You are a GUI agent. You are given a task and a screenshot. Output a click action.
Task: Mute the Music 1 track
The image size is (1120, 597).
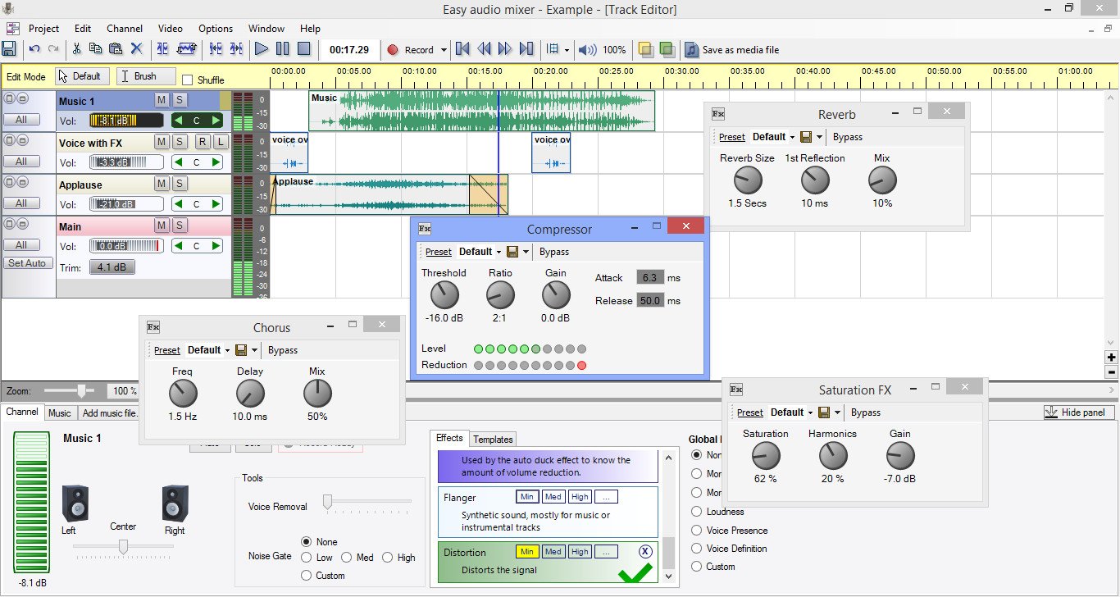[162, 100]
